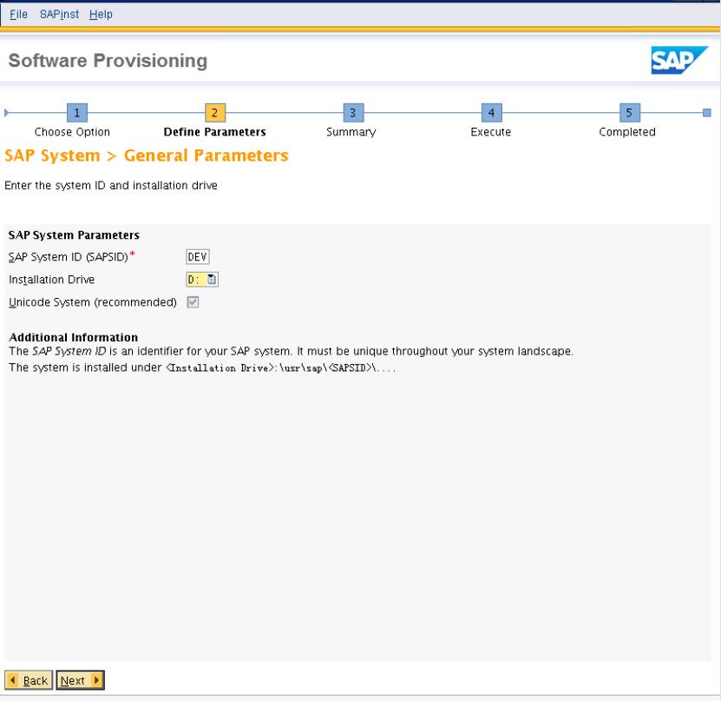Click the roadmap end square icon
Image resolution: width=721 pixels, height=701 pixels.
[x=707, y=113]
